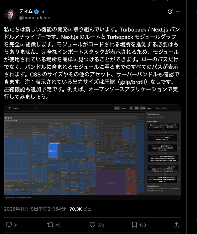This screenshot has width=197, height=234.
Task: Bookmark the post showing 138 bookmarks
Action: (x=139, y=225)
